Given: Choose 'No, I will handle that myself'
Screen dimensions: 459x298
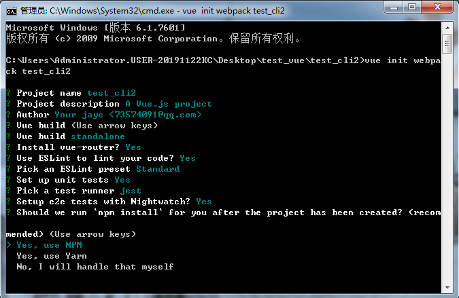Looking at the screenshot, I should click(x=95, y=267).
